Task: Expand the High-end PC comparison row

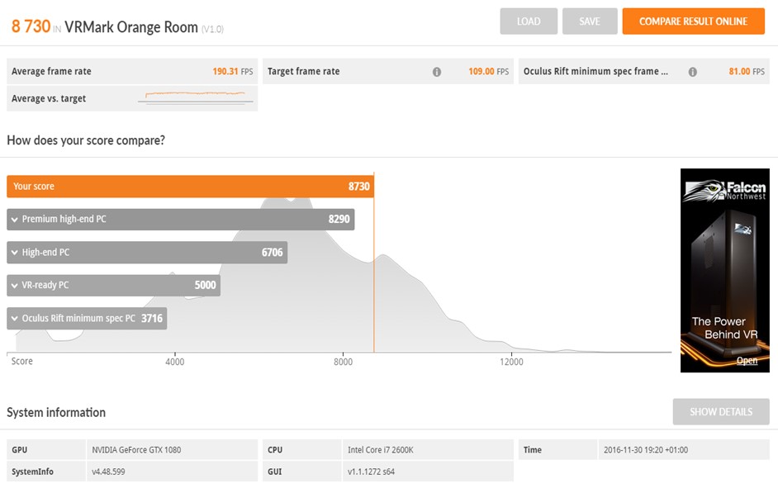Action: (x=15, y=253)
